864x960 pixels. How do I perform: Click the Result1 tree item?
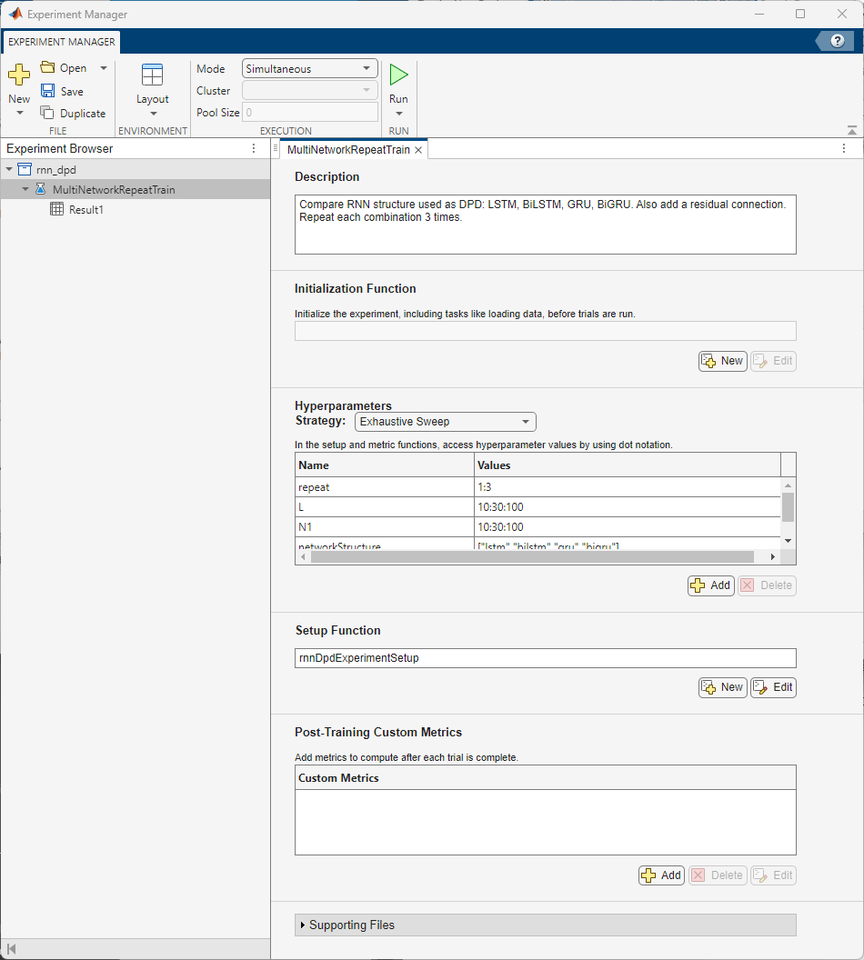[x=86, y=209]
